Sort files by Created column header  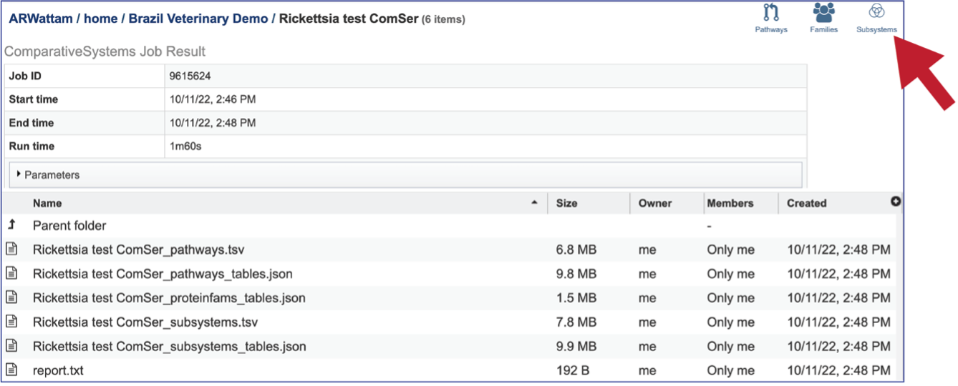coord(806,203)
